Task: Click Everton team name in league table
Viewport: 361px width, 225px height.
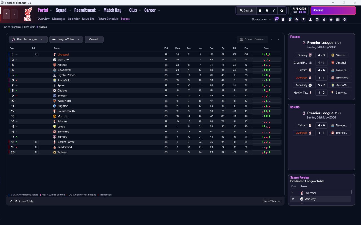Action: pyautogui.click(x=62, y=96)
